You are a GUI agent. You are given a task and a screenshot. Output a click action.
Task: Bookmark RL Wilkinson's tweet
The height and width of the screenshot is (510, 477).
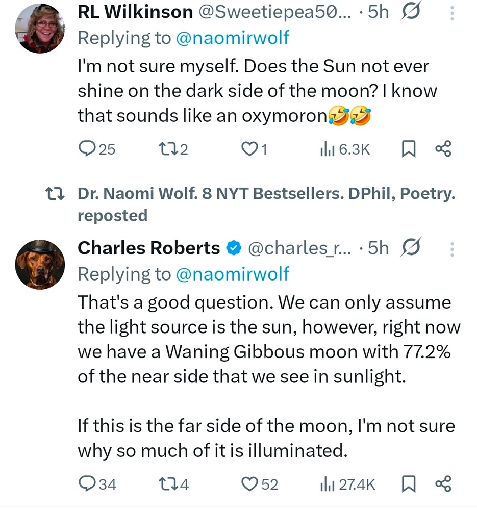point(409,148)
